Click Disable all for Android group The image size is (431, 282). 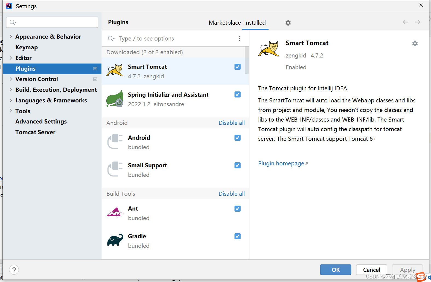232,123
